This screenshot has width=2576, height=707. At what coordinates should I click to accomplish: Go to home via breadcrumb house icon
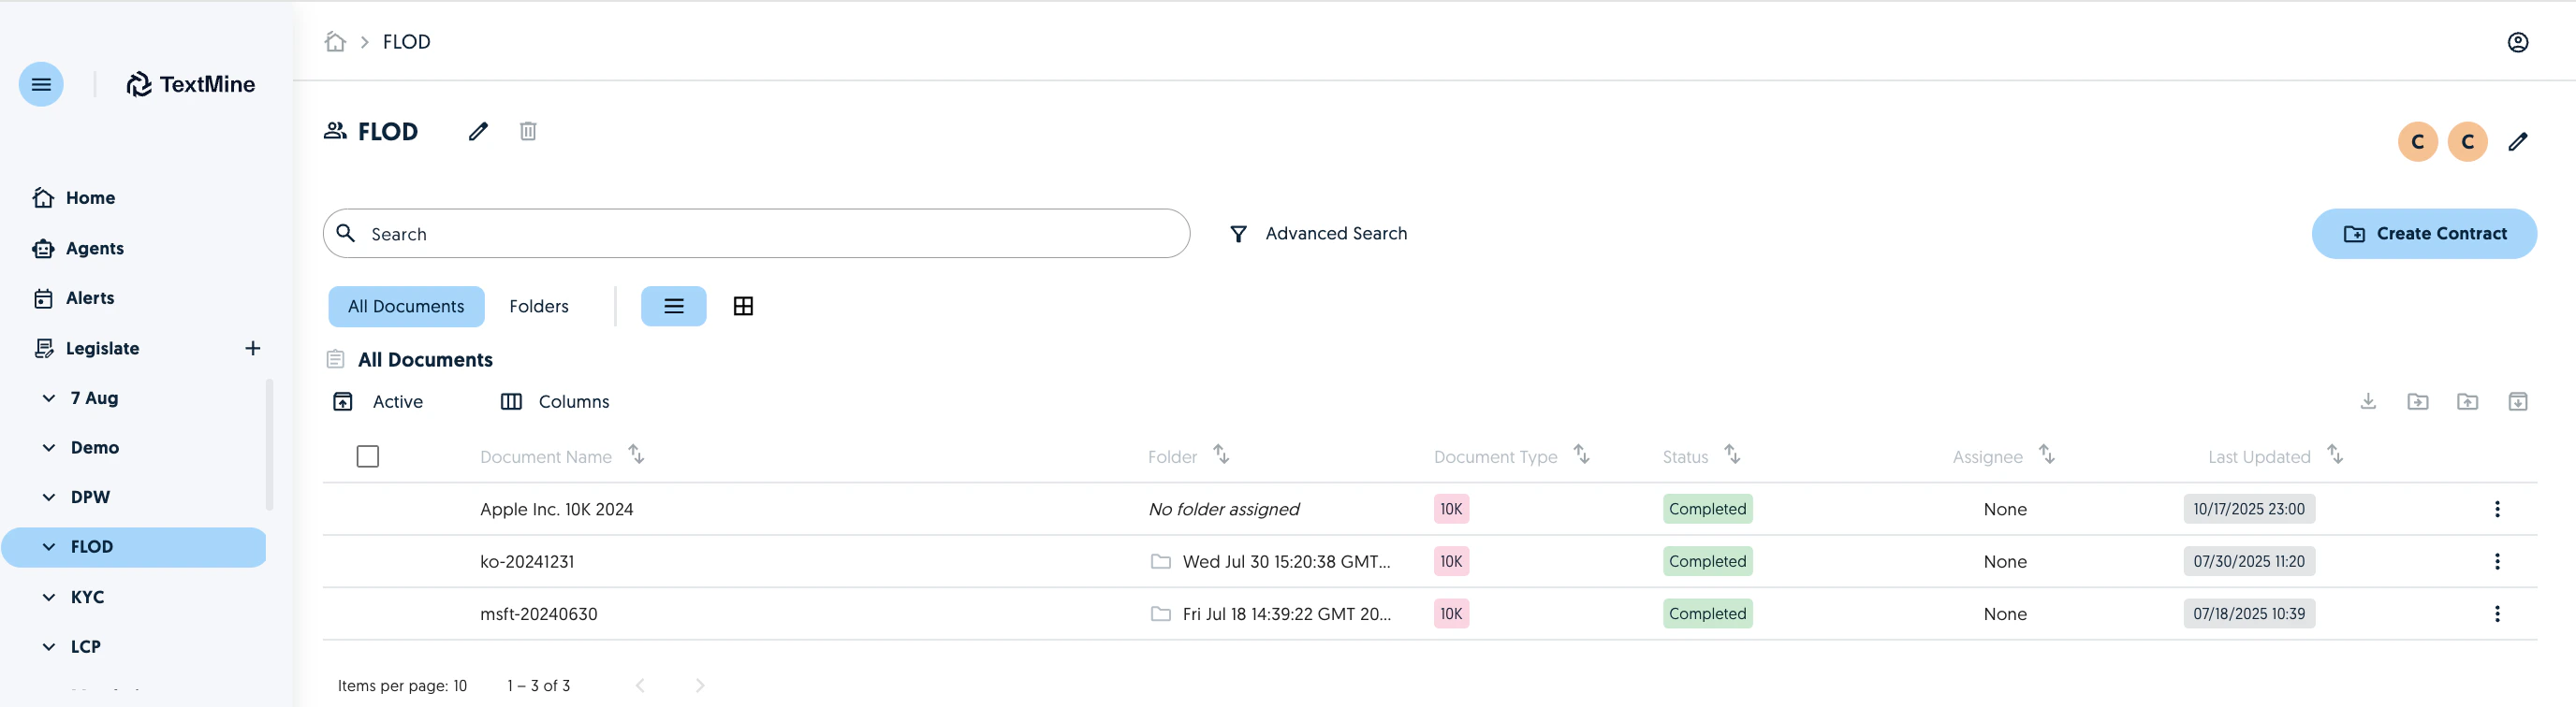[335, 42]
